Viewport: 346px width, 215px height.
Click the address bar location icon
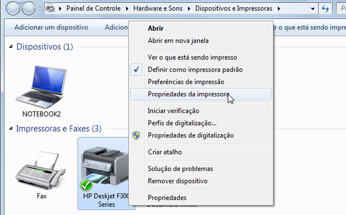click(51, 8)
